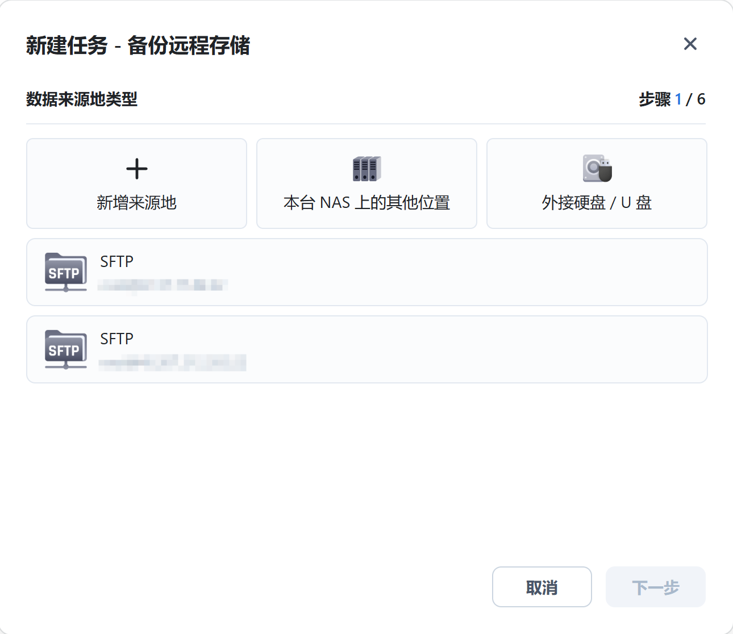The height and width of the screenshot is (634, 733).
Task: Click blurred address under second SFTP entry
Action: point(172,362)
